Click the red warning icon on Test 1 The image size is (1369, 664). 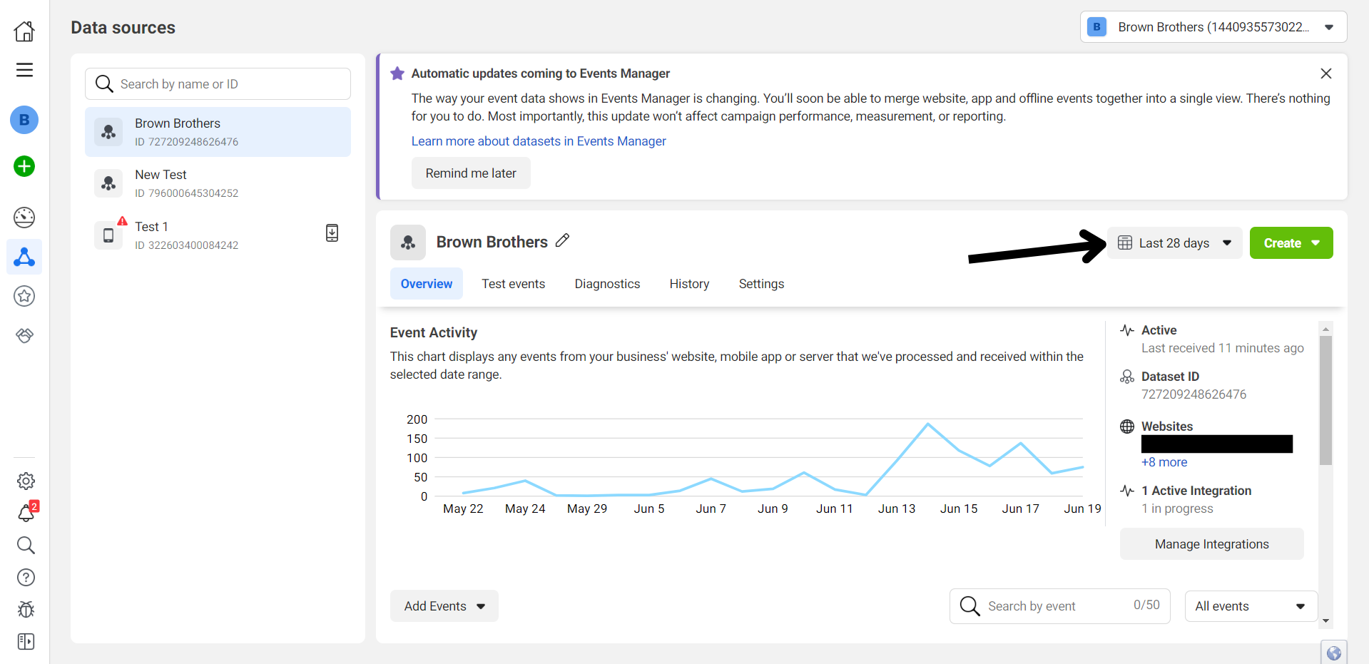click(123, 221)
